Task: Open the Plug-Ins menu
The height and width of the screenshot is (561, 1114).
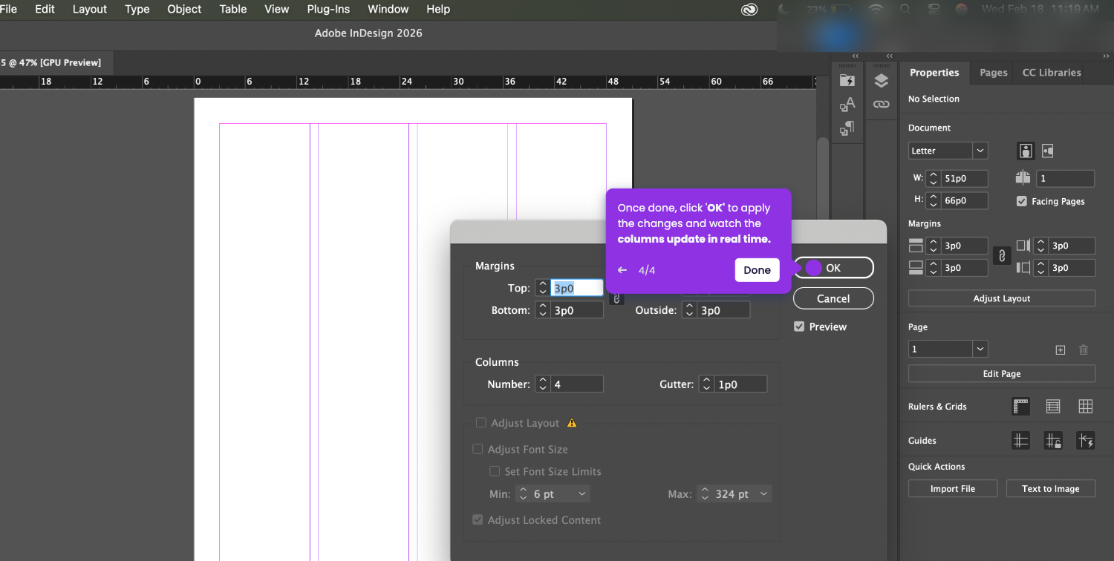Action: pos(328,10)
